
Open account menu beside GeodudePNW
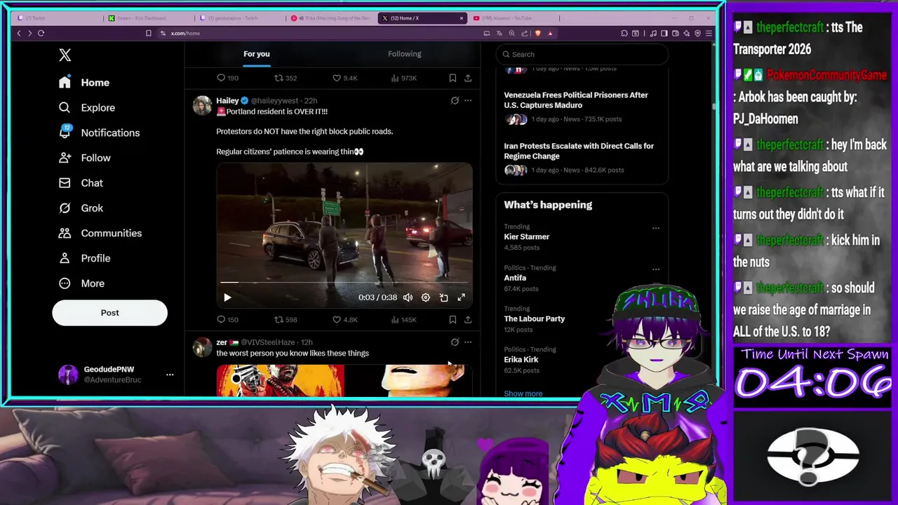click(170, 375)
